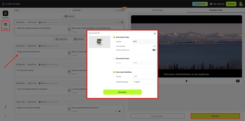The width and height of the screenshot is (245, 121).
Task: Delete the first card with trash icon
Action: (x=122, y=22)
